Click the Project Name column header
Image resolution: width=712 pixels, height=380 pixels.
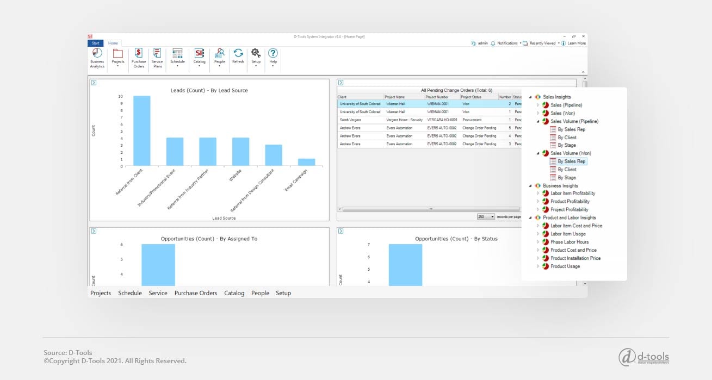pyautogui.click(x=404, y=97)
